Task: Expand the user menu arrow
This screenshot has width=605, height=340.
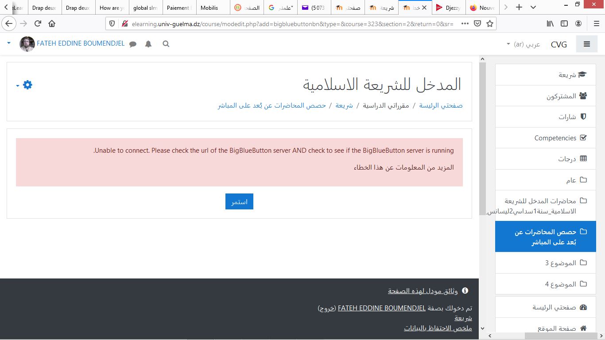Action: click(x=9, y=43)
